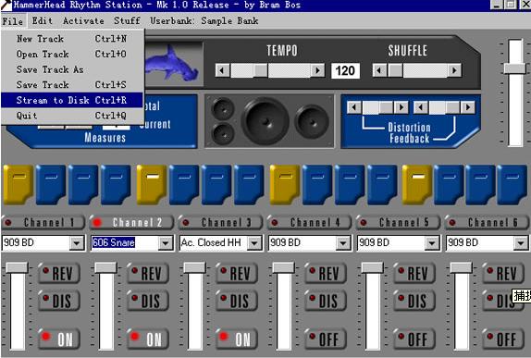531x358 pixels.
Task: Click the Tempo slider thumb
Action: pos(261,71)
